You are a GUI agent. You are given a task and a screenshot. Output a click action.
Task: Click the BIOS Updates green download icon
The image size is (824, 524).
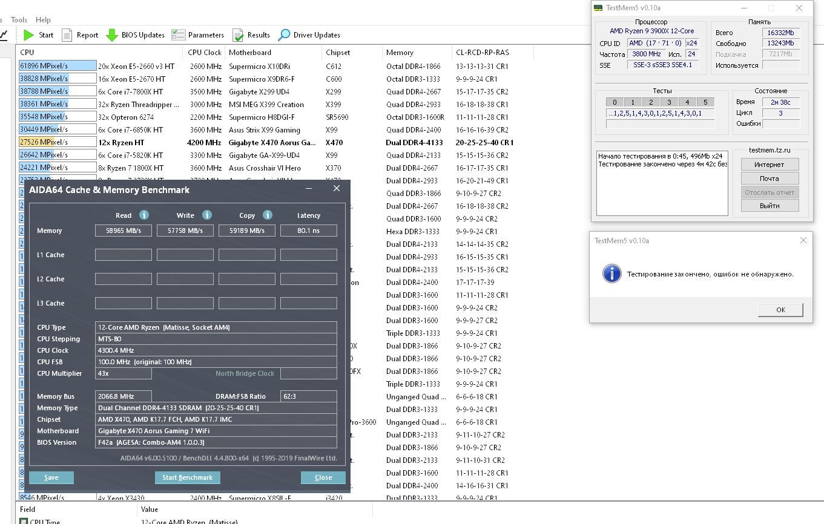[111, 35]
